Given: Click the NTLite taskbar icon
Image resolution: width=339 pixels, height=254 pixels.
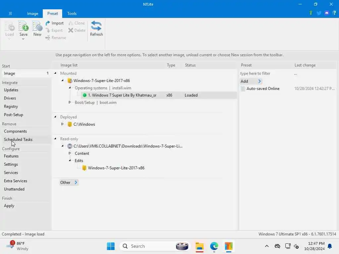Looking at the screenshot, I should tap(228, 246).
